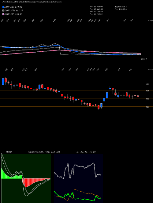This screenshot has width=153, height=203.
Task: Click the 148 price axis label
Action: coord(147,91)
